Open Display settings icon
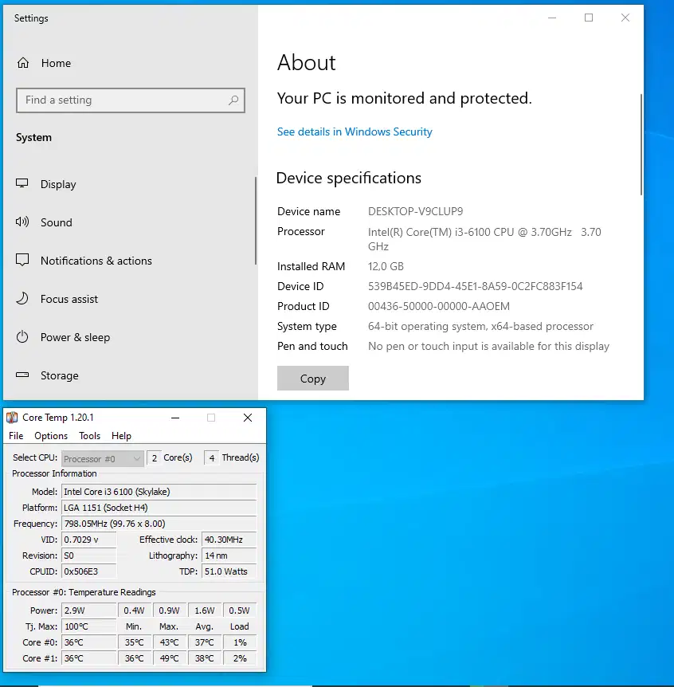The height and width of the screenshot is (687, 674). pyautogui.click(x=22, y=183)
